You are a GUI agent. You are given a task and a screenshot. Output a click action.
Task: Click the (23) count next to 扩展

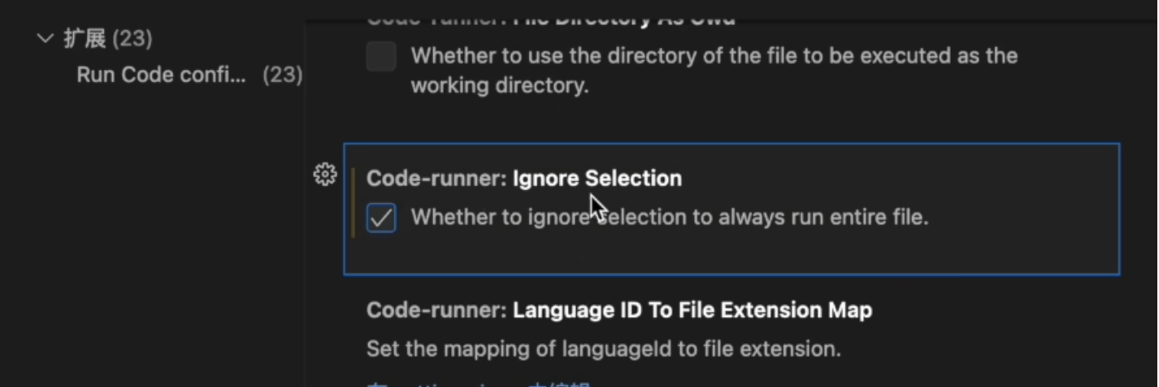point(132,38)
